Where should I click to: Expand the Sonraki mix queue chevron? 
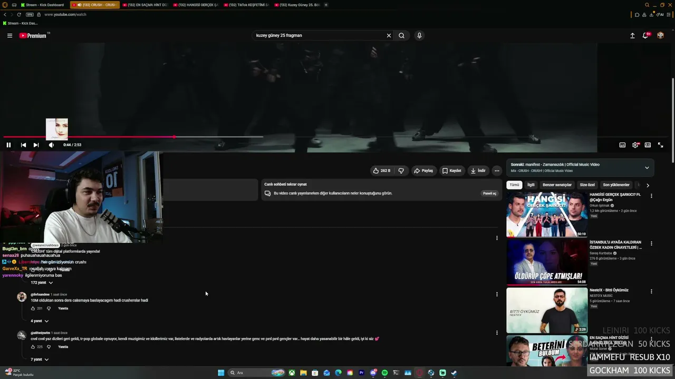tap(647, 168)
